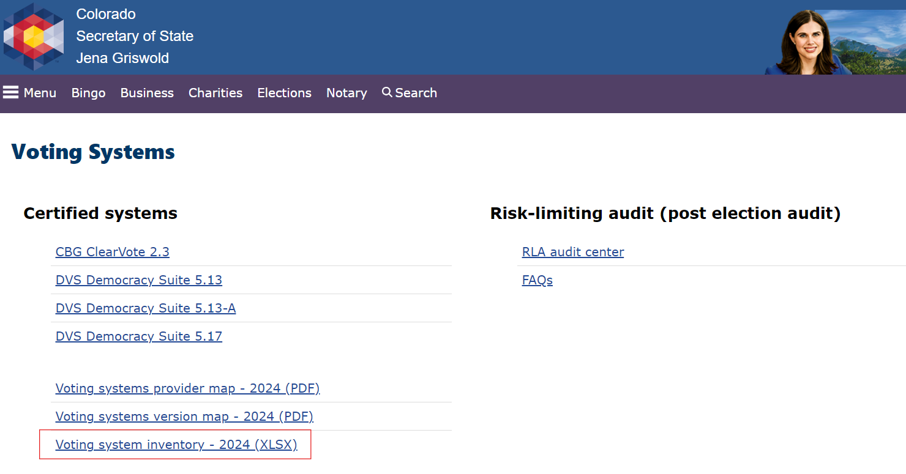Click the magnifying glass search icon
Image resolution: width=906 pixels, height=474 pixels.
tap(387, 92)
